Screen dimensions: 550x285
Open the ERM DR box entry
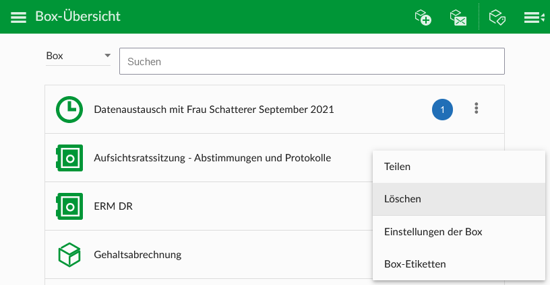209,206
